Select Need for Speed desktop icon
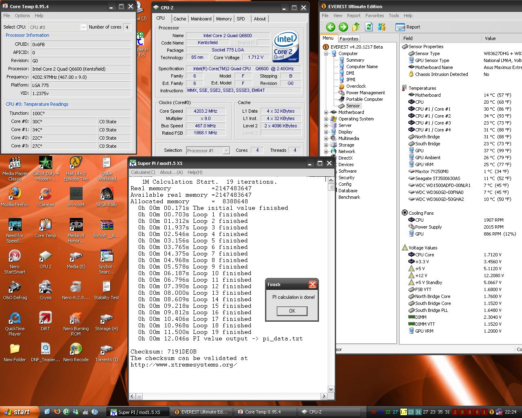This screenshot has height=418, width=522. (15, 231)
